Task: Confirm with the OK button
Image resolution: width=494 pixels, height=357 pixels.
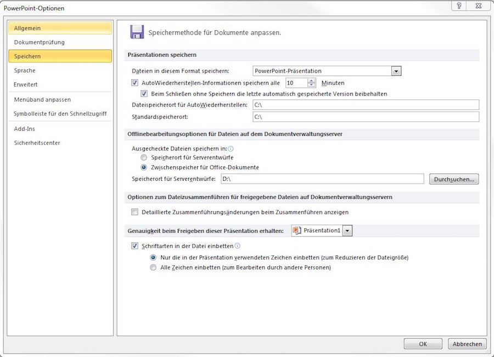Action: [423, 344]
